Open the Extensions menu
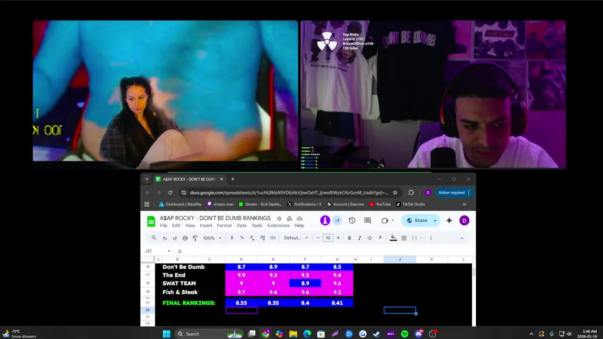Screen dimensions: 603x339 pyautogui.click(x=278, y=226)
